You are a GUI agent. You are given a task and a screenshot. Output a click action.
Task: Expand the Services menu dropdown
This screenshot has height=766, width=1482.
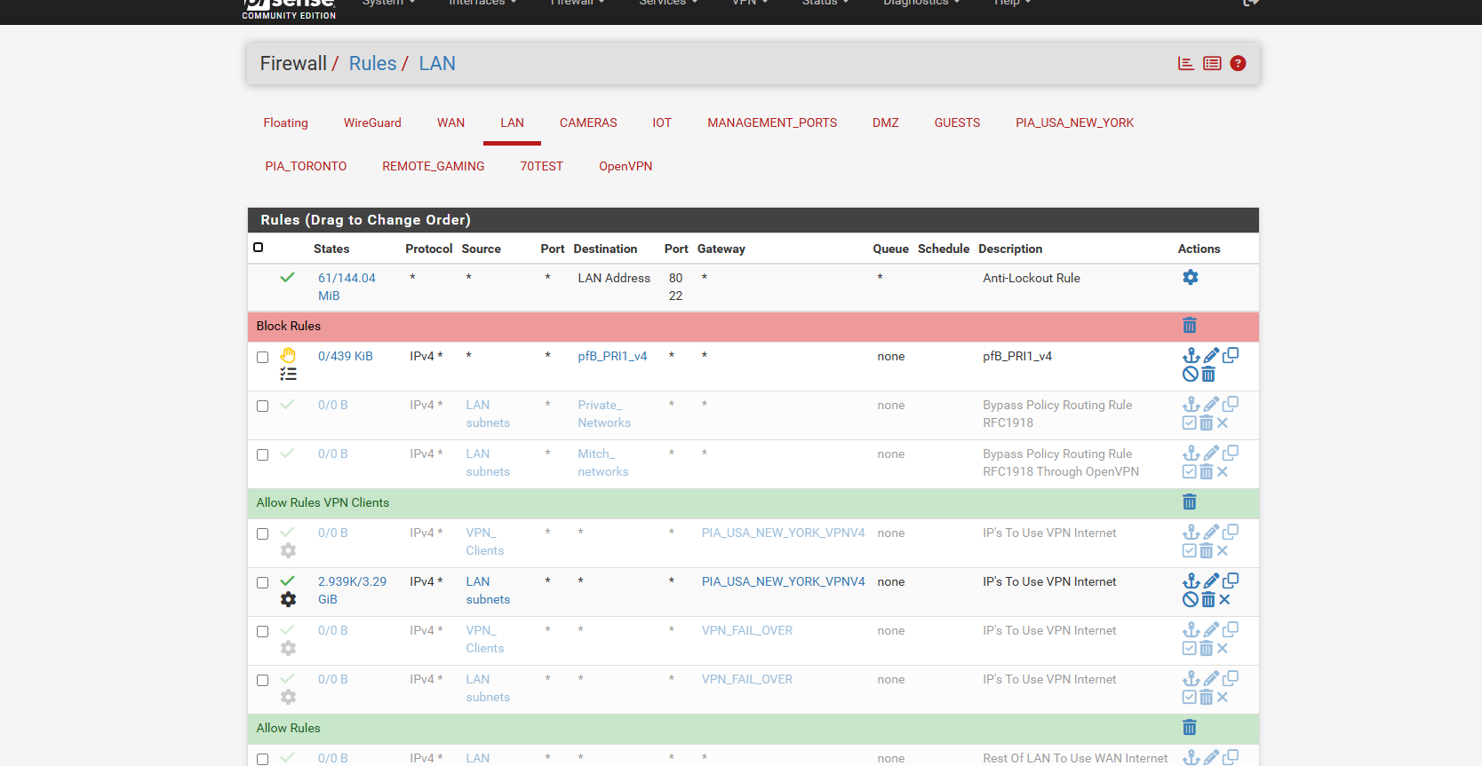click(668, 3)
